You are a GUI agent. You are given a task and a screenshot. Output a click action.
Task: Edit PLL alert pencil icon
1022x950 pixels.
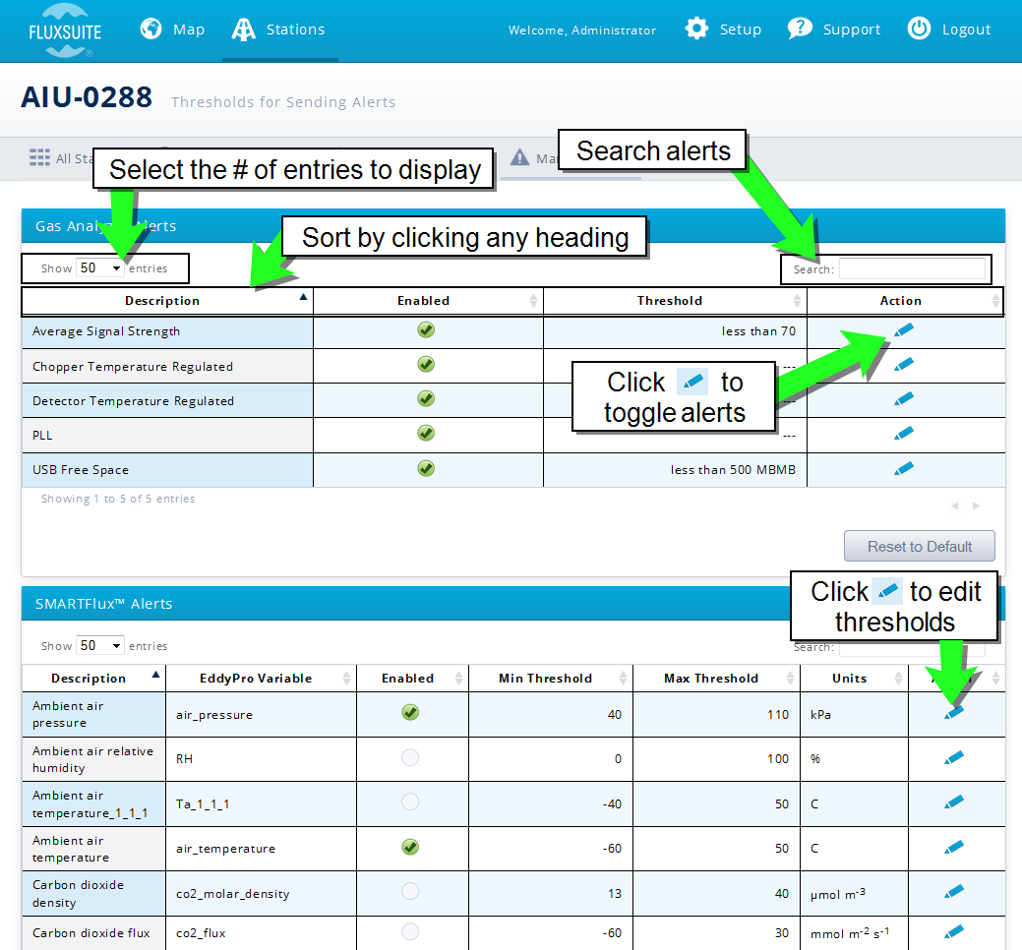(903, 434)
